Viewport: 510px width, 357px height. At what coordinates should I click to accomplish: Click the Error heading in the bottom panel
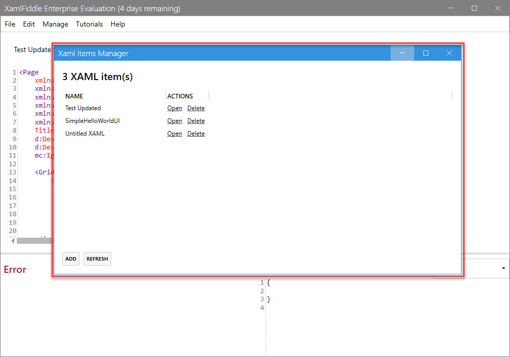tap(15, 270)
